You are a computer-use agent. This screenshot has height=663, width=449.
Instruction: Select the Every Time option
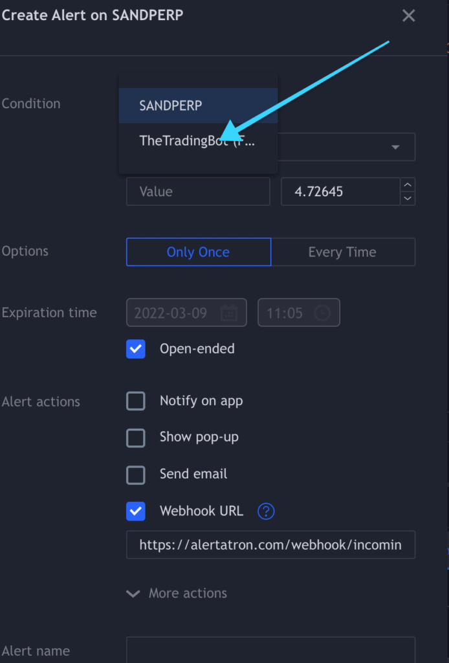pos(342,252)
